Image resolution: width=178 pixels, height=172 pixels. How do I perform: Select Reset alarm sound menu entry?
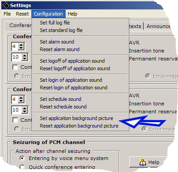(60, 49)
